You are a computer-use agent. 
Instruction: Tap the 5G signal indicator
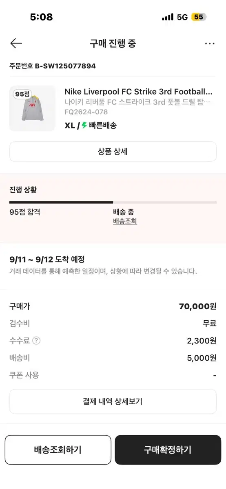tap(182, 17)
